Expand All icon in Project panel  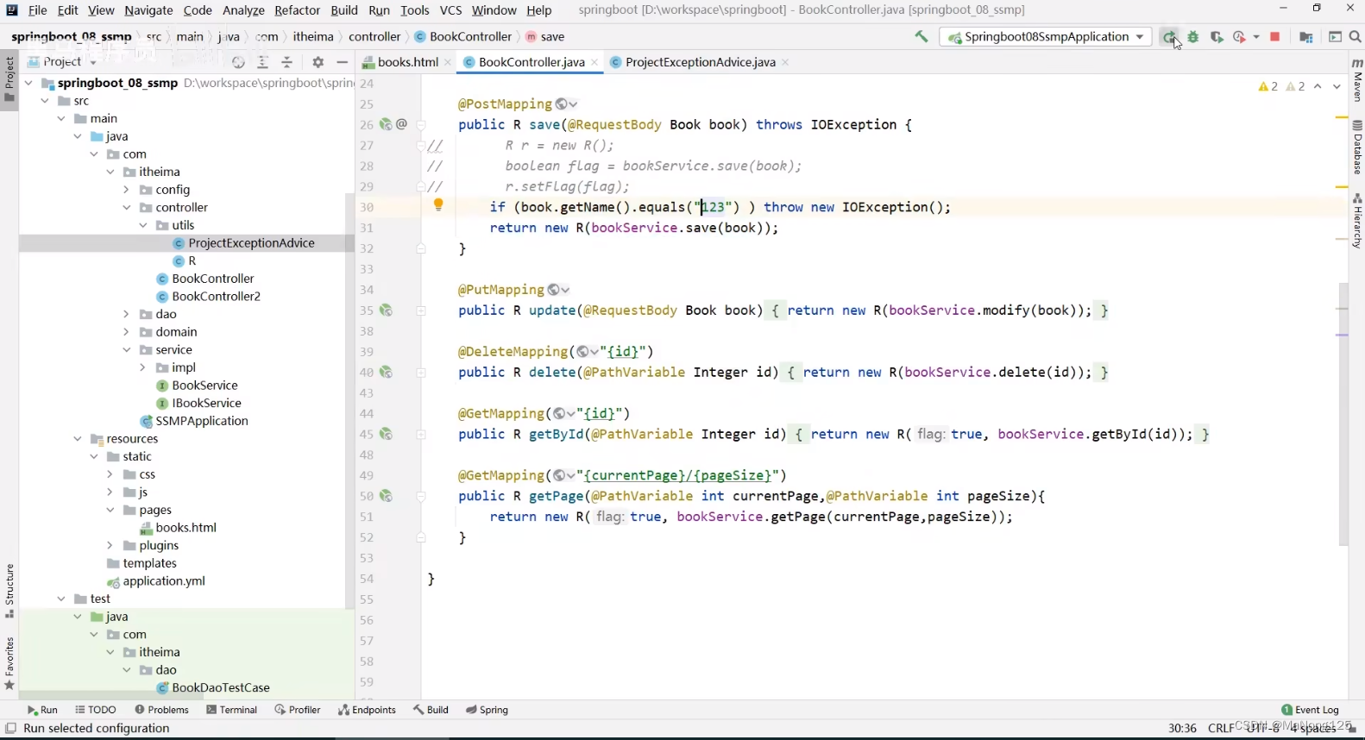point(263,62)
